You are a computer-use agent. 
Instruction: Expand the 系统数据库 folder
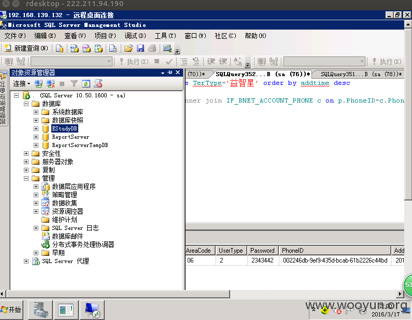point(36,112)
